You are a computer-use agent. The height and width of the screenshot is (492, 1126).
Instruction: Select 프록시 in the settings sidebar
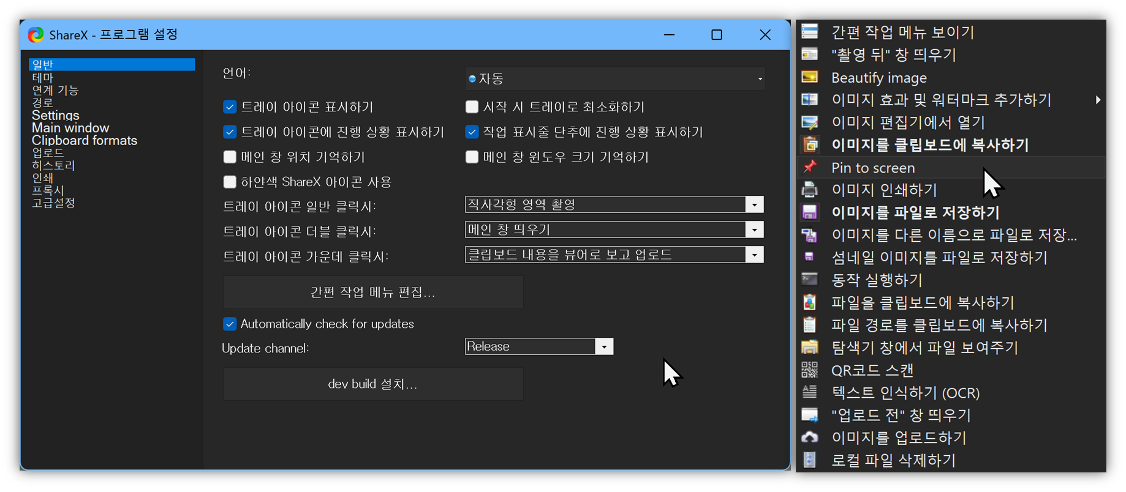click(x=48, y=190)
